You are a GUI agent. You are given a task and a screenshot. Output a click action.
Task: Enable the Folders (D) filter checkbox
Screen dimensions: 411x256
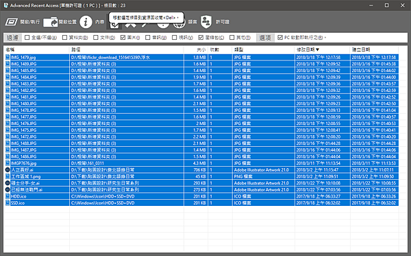click(x=64, y=38)
